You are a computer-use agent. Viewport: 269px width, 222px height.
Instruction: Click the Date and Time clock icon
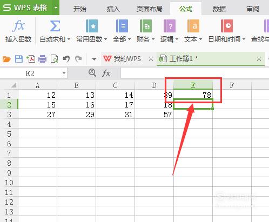[x=227, y=26]
